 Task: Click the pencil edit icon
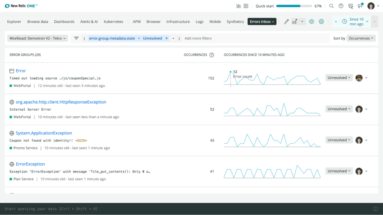pyautogui.click(x=286, y=22)
